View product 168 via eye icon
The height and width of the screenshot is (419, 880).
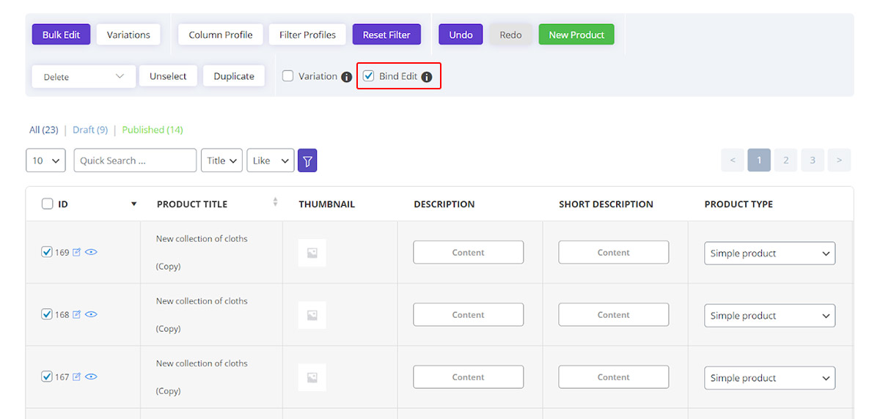tap(92, 314)
